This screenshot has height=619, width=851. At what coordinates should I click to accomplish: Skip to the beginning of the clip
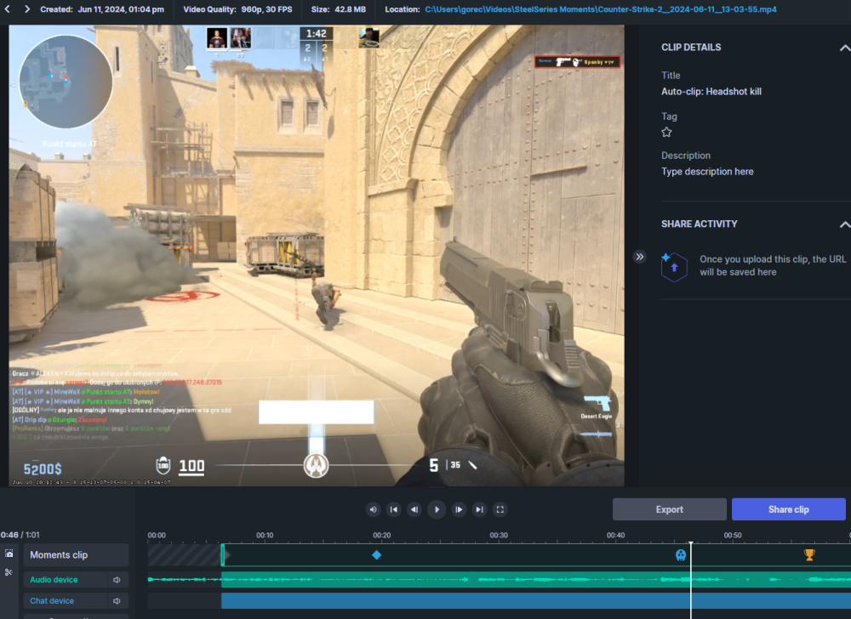[x=394, y=509]
